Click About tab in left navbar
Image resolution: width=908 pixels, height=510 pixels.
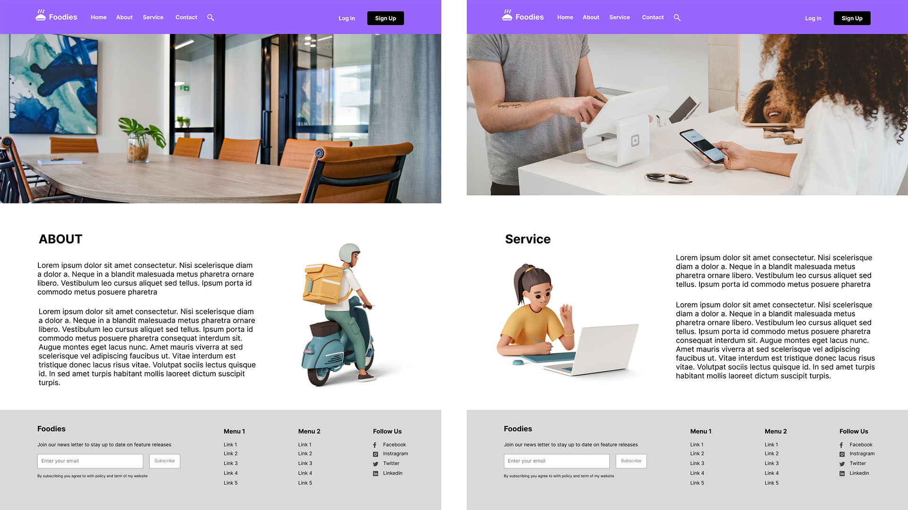(x=124, y=17)
